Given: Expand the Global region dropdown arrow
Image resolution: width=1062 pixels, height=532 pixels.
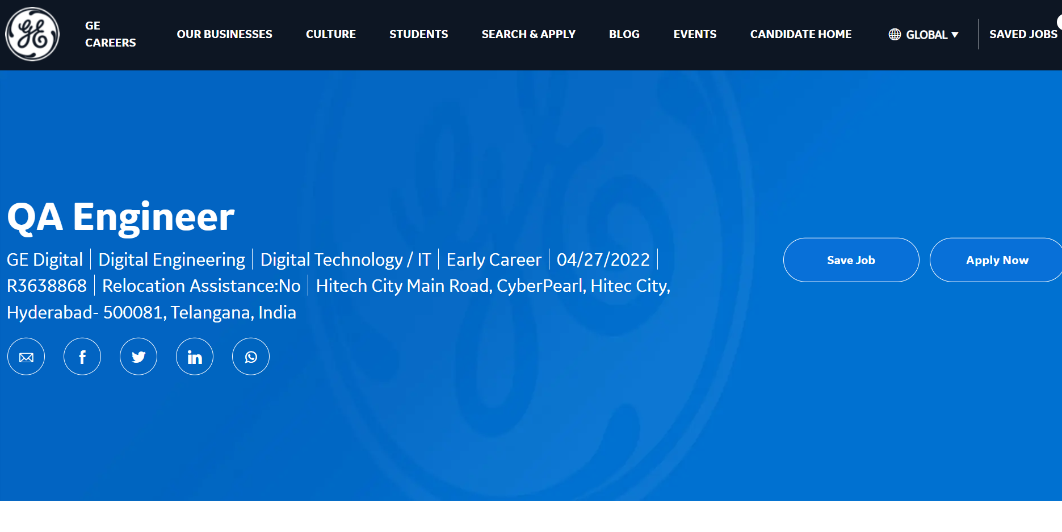Looking at the screenshot, I should (955, 35).
